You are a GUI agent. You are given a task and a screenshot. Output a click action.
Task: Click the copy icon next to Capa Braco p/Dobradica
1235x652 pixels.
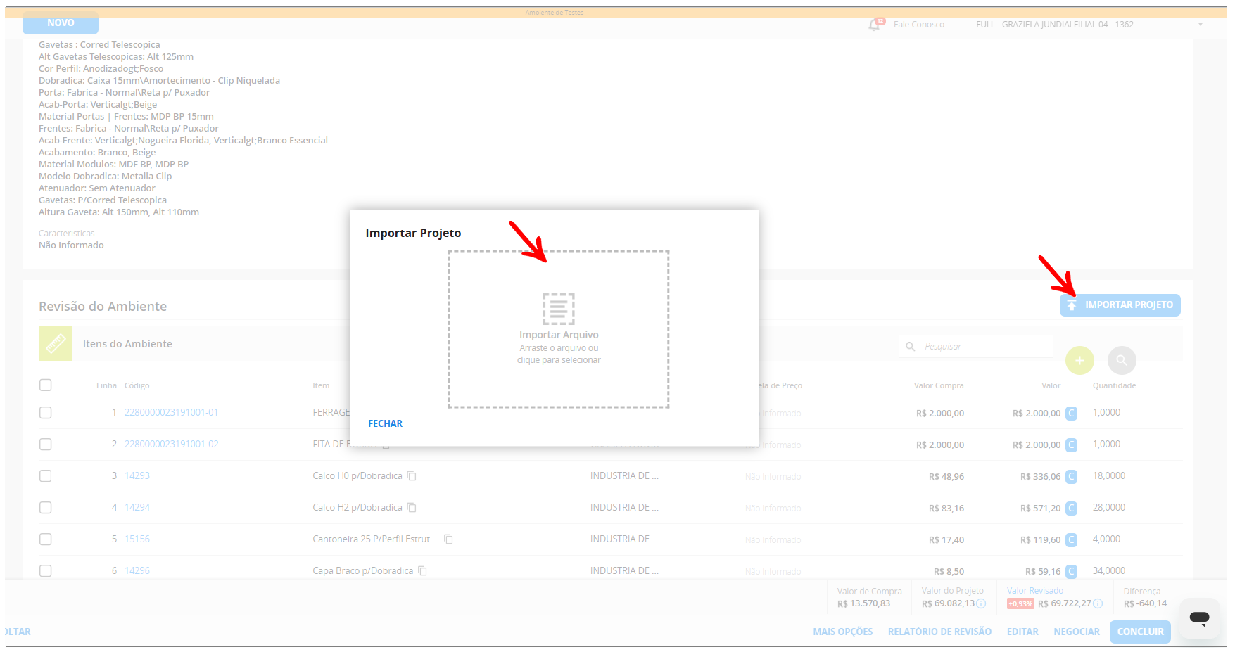click(x=422, y=571)
